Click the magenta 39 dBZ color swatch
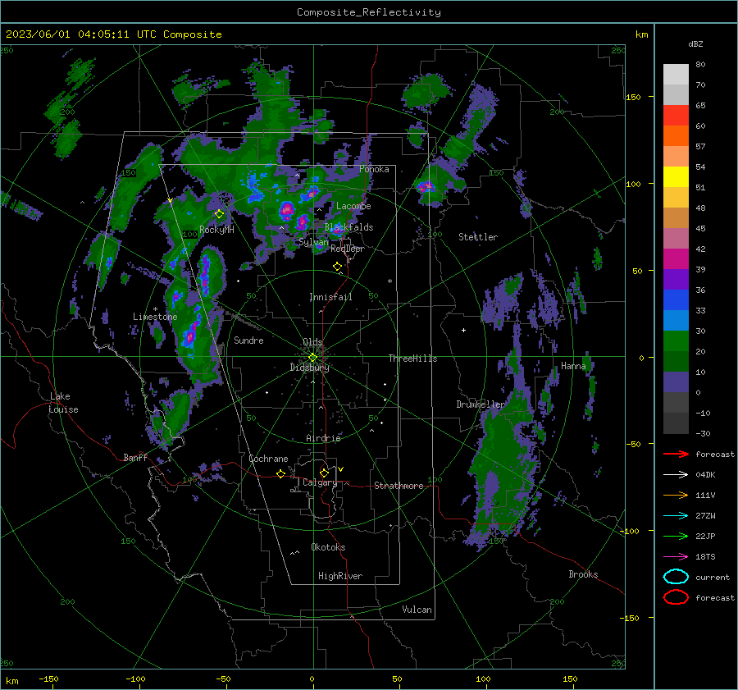 click(x=676, y=258)
